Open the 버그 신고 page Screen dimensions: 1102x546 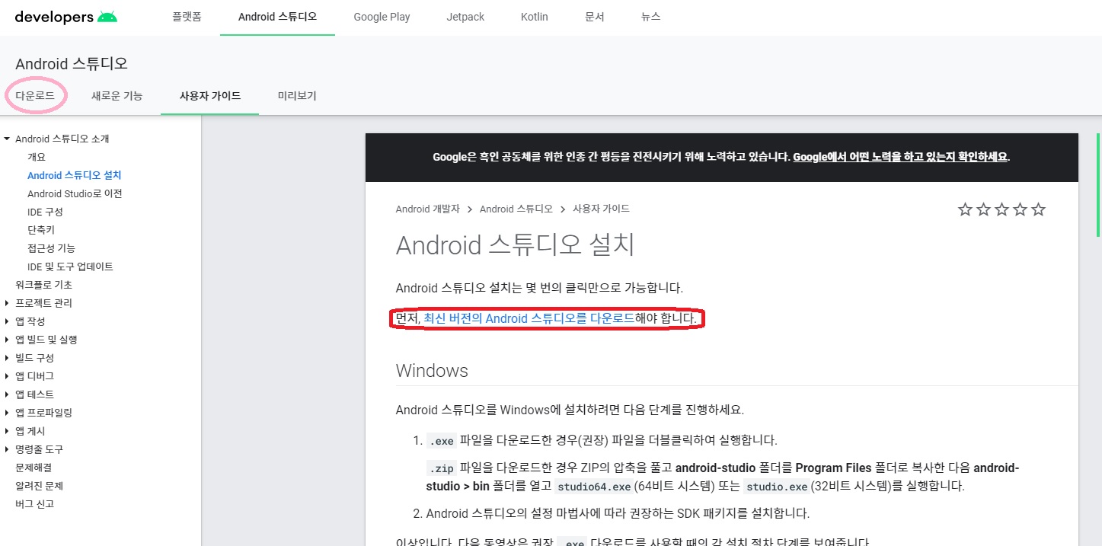34,504
